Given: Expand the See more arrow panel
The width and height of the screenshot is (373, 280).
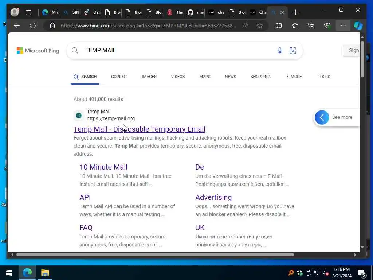Looking at the screenshot, I should click(x=322, y=117).
